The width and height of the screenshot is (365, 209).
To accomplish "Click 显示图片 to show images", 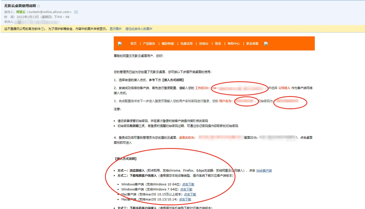I will coord(115,29).
